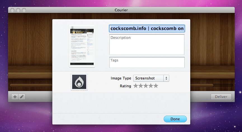242x132 pixels.
Task: Set rating to three stars
Action: (146, 86)
